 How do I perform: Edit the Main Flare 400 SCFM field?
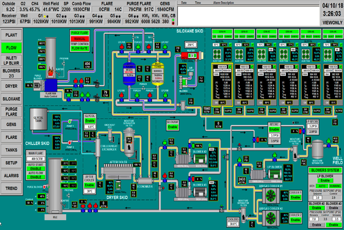(36, 159)
